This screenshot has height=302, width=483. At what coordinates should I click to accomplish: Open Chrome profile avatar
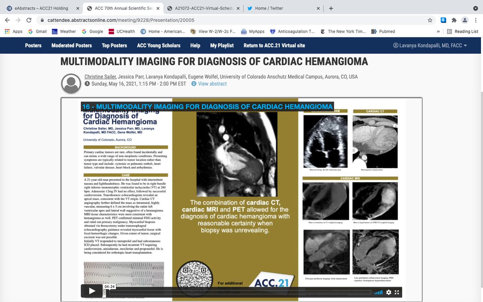pyautogui.click(x=465, y=20)
